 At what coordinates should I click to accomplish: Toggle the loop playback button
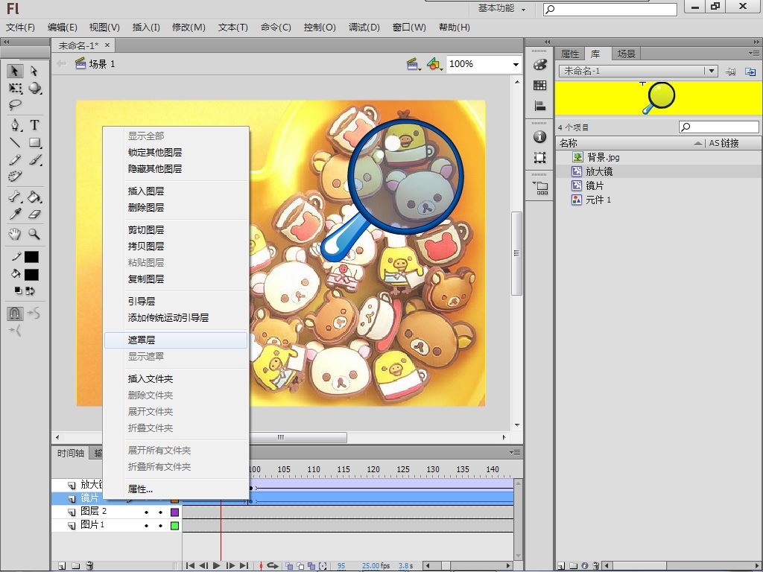273,566
